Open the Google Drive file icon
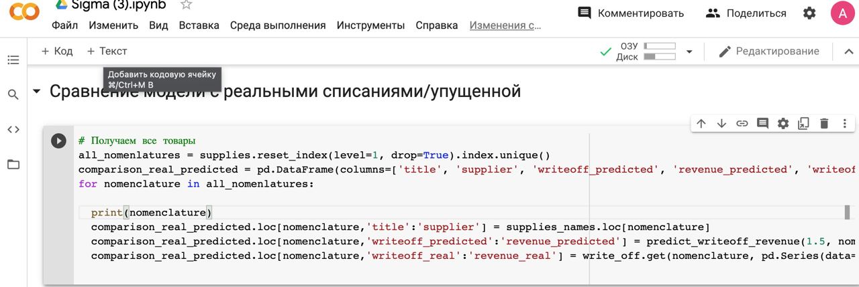This screenshot has width=859, height=287. pyautogui.click(x=61, y=4)
